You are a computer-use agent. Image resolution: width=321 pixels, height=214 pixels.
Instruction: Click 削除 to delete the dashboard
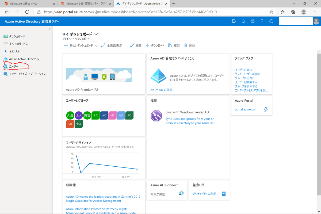[x=189, y=45]
